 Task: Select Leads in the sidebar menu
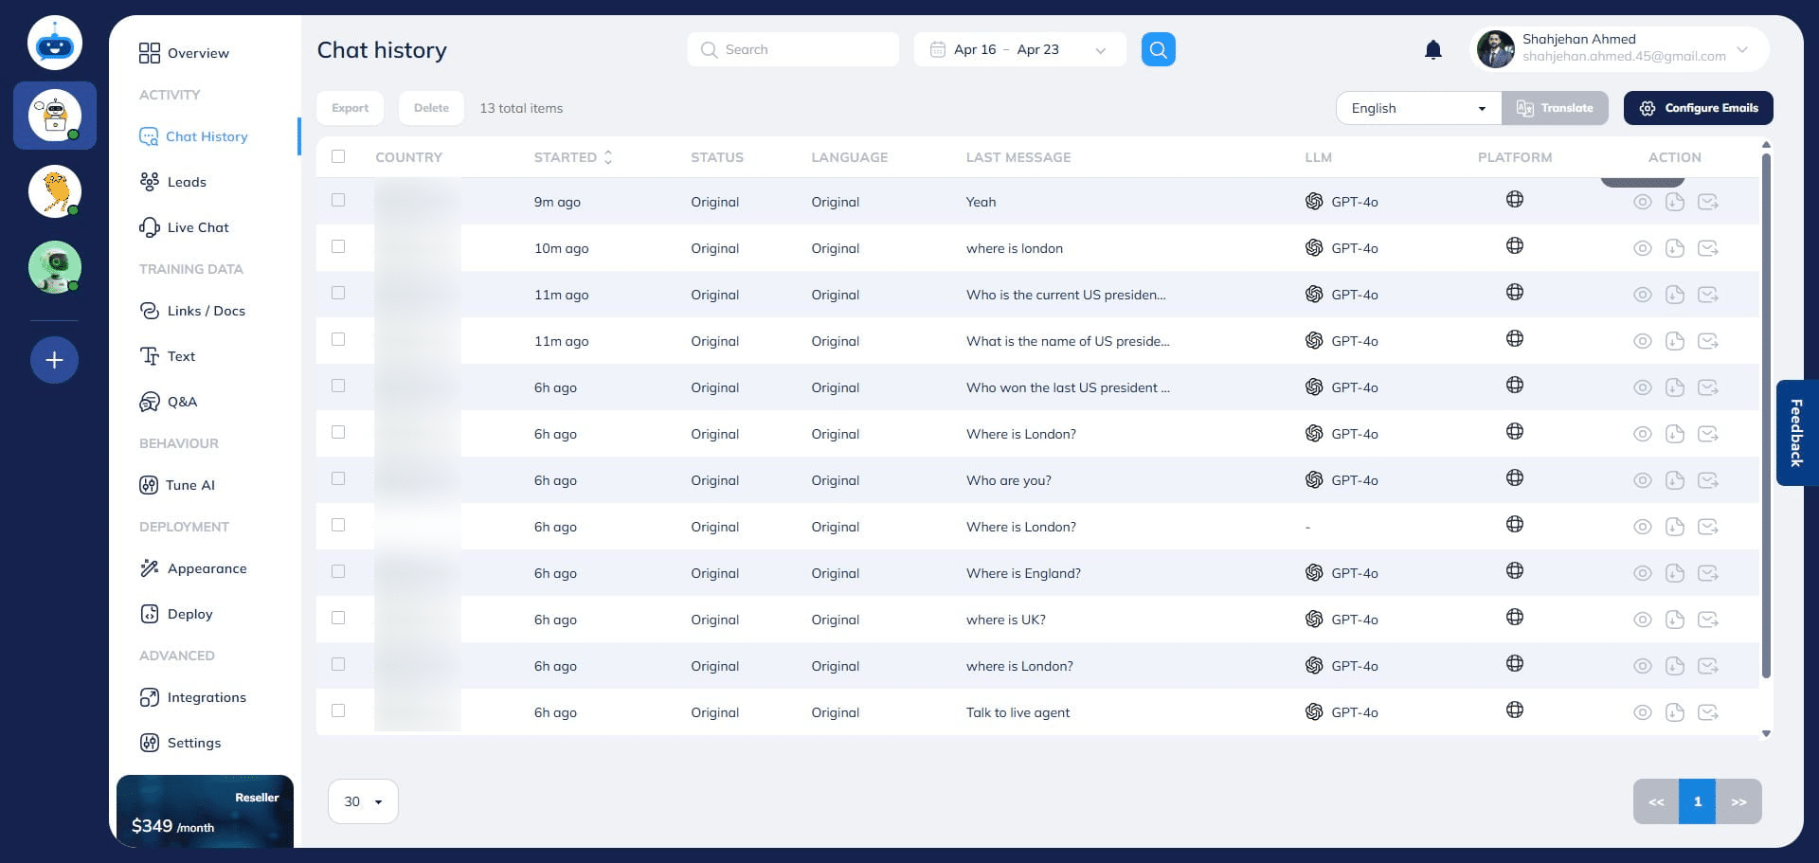click(187, 181)
